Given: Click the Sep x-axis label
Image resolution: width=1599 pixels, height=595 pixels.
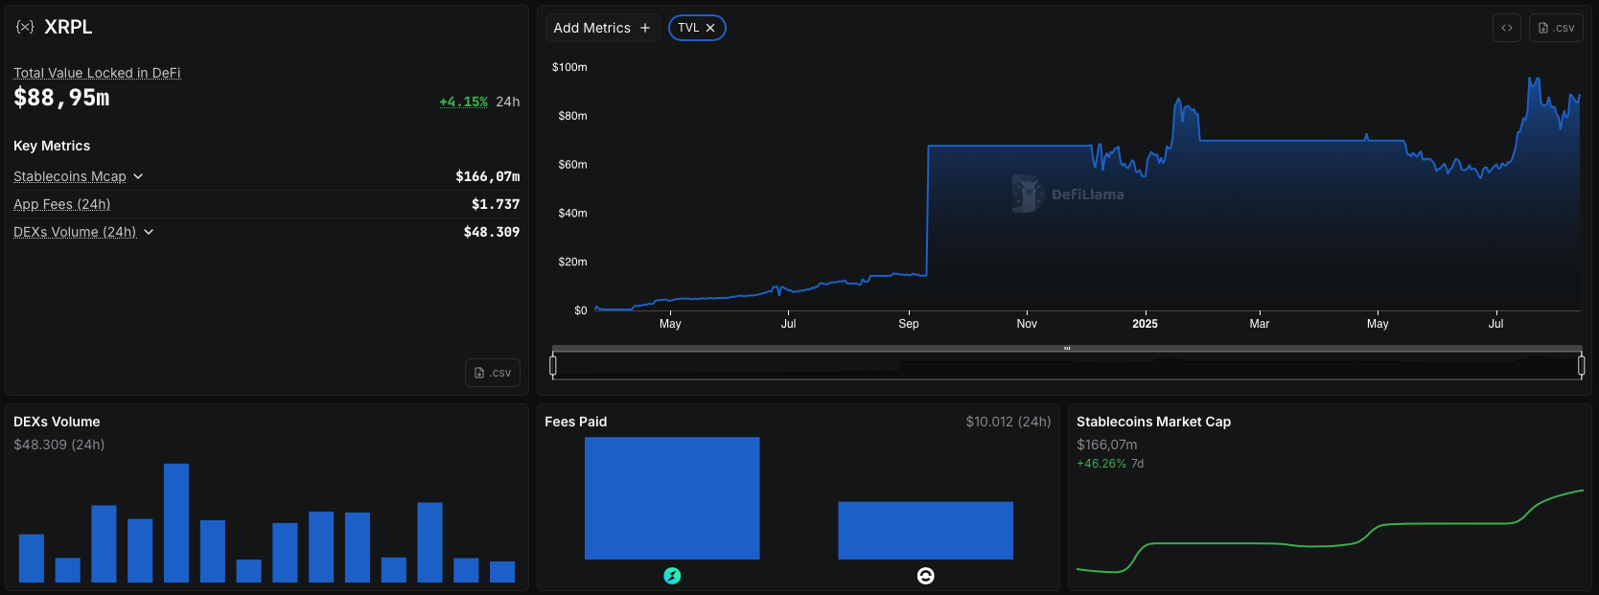Looking at the screenshot, I should tap(909, 324).
